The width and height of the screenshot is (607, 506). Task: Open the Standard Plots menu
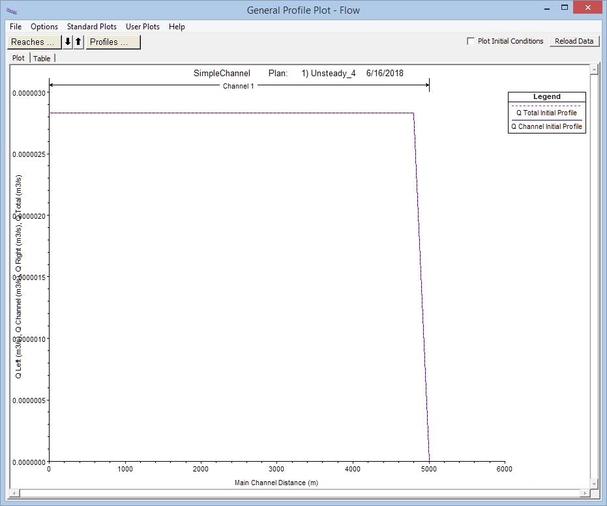pyautogui.click(x=92, y=27)
